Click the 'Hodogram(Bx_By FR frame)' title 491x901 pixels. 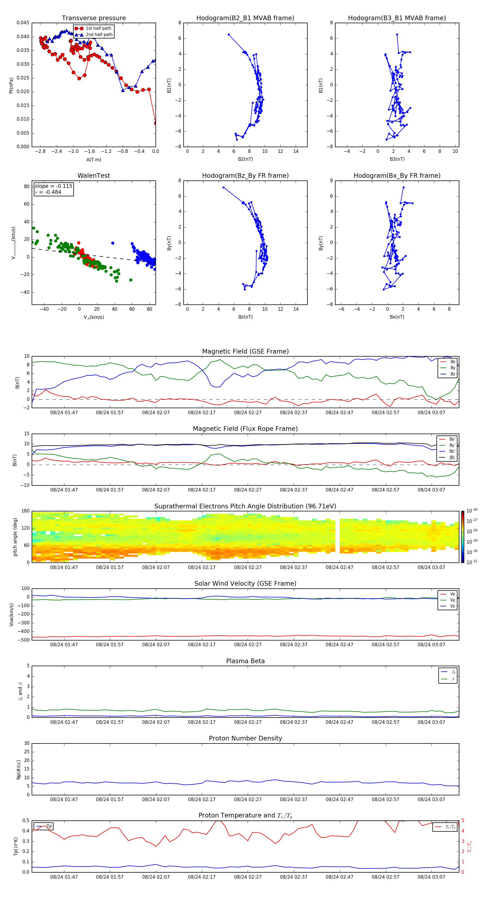click(x=397, y=176)
